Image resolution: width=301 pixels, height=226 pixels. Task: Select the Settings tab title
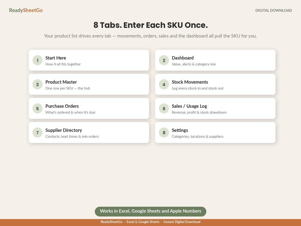point(180,130)
